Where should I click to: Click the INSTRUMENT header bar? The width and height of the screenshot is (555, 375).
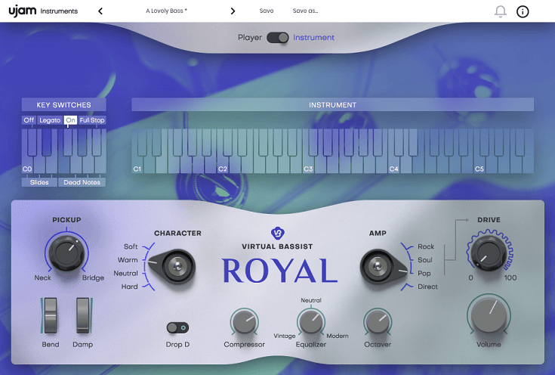point(332,104)
